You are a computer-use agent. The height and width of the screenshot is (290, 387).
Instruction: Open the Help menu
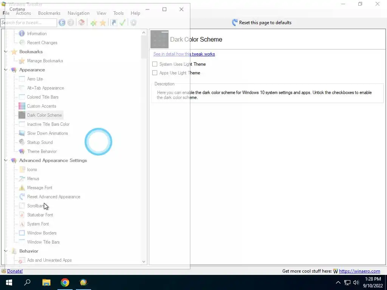pyautogui.click(x=135, y=13)
